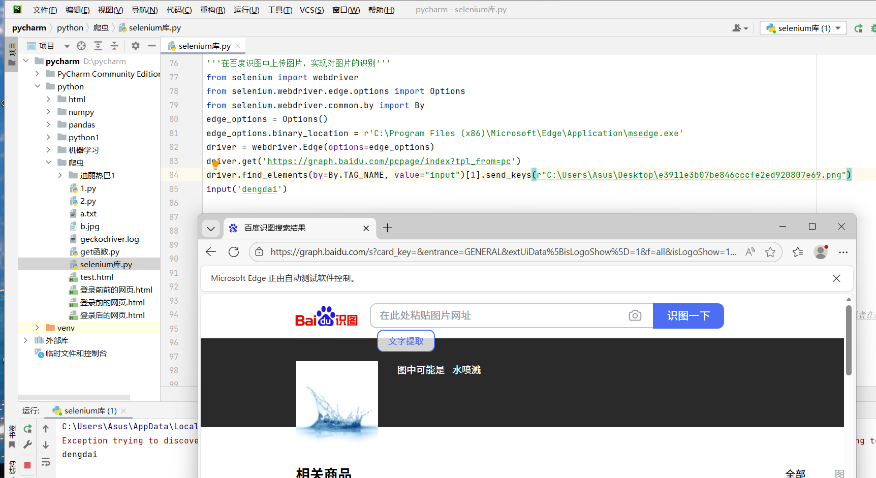Open the 运行(U) menu
Image resolution: width=876 pixels, height=478 pixels.
click(246, 10)
